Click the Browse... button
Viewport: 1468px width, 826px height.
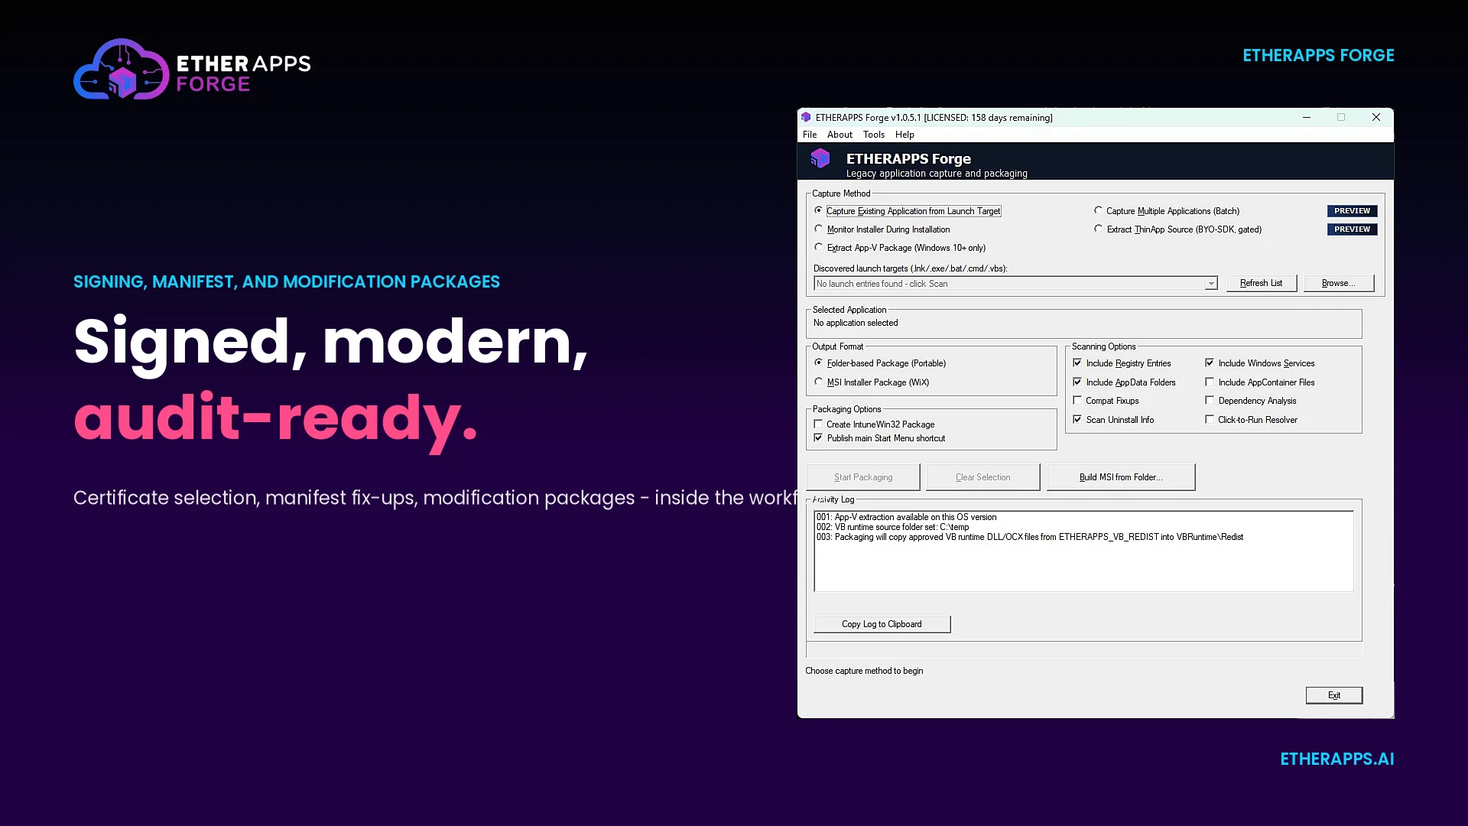(x=1339, y=283)
